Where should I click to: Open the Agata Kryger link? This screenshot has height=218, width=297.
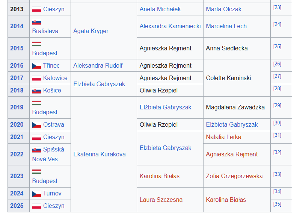point(91,31)
